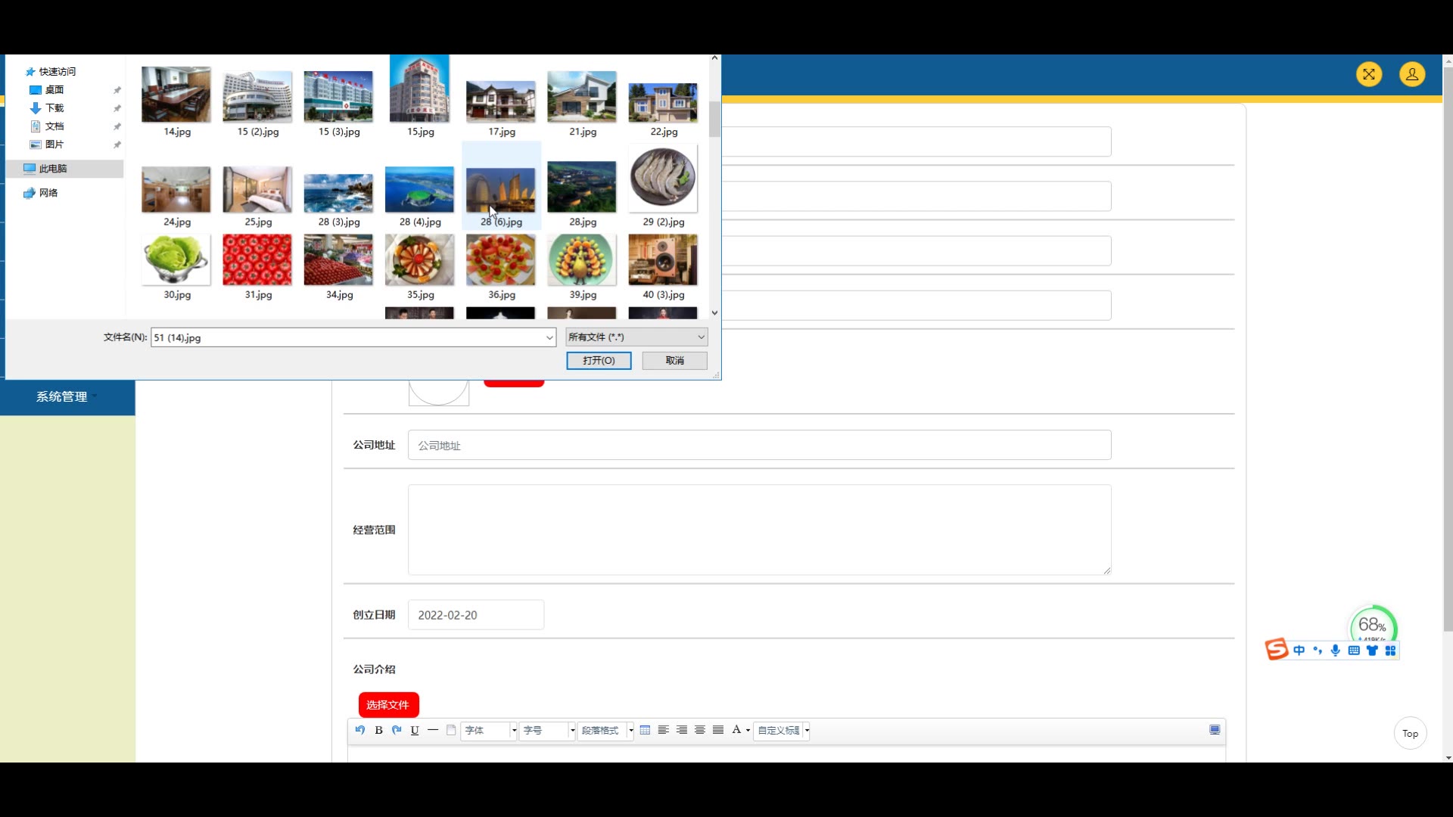This screenshot has height=817, width=1453.
Task: Click the yellow fullscreen icon in the header
Action: 1369,74
